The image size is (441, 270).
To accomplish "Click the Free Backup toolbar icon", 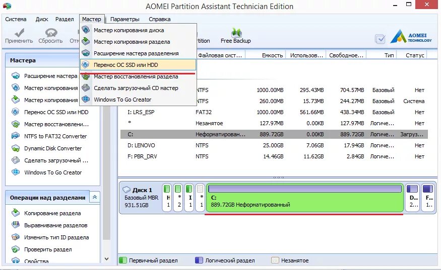I will click(x=236, y=33).
